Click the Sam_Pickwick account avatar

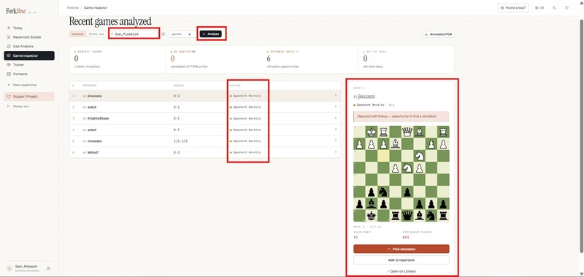[9, 268]
